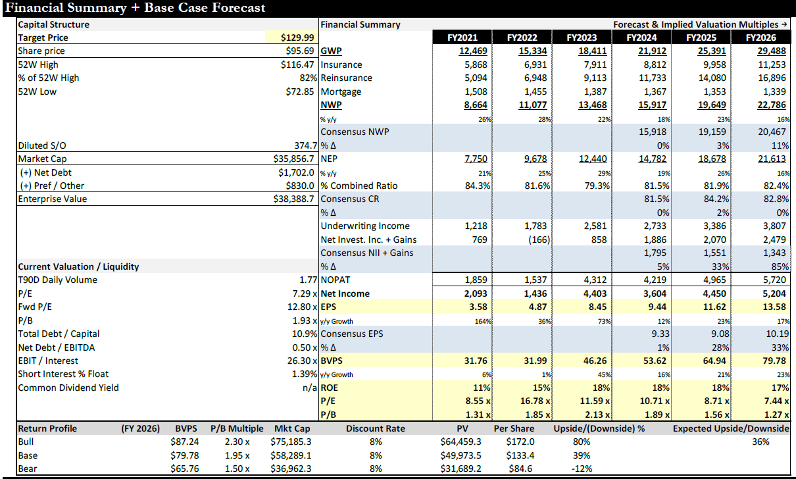Select the Reinsurance row label

tap(346, 78)
